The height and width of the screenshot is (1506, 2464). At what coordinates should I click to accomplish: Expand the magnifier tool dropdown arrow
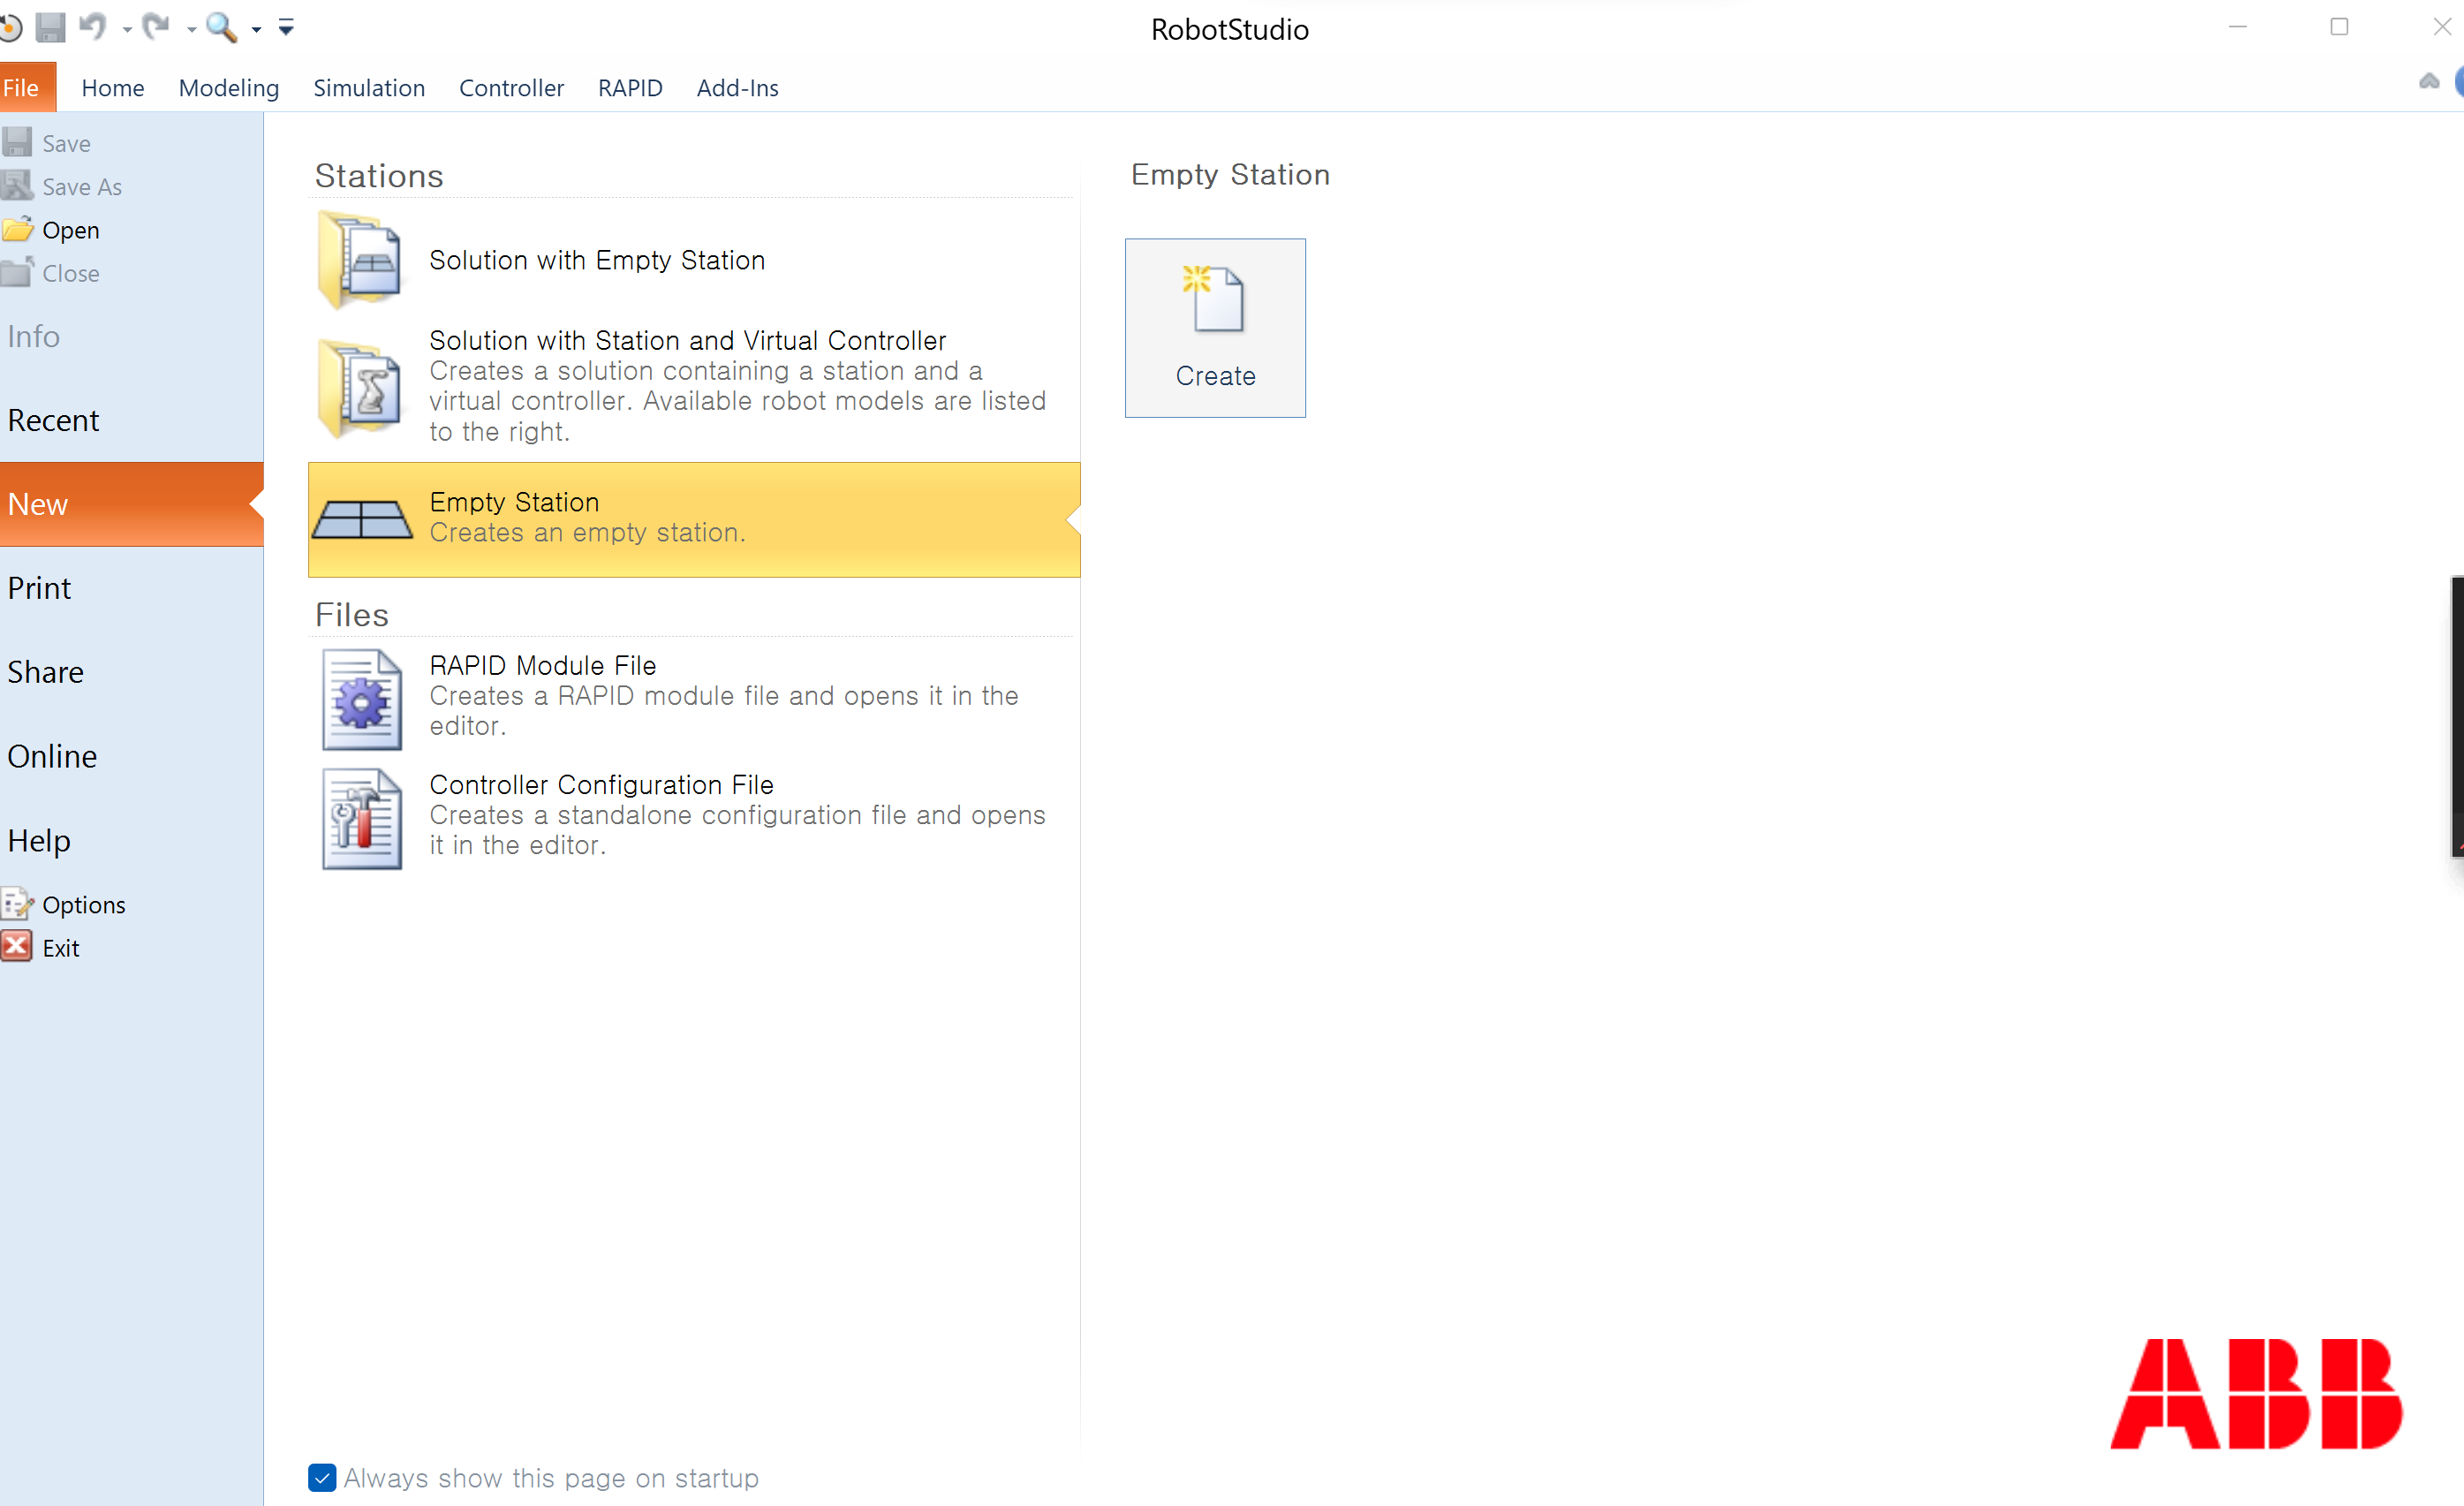256,30
